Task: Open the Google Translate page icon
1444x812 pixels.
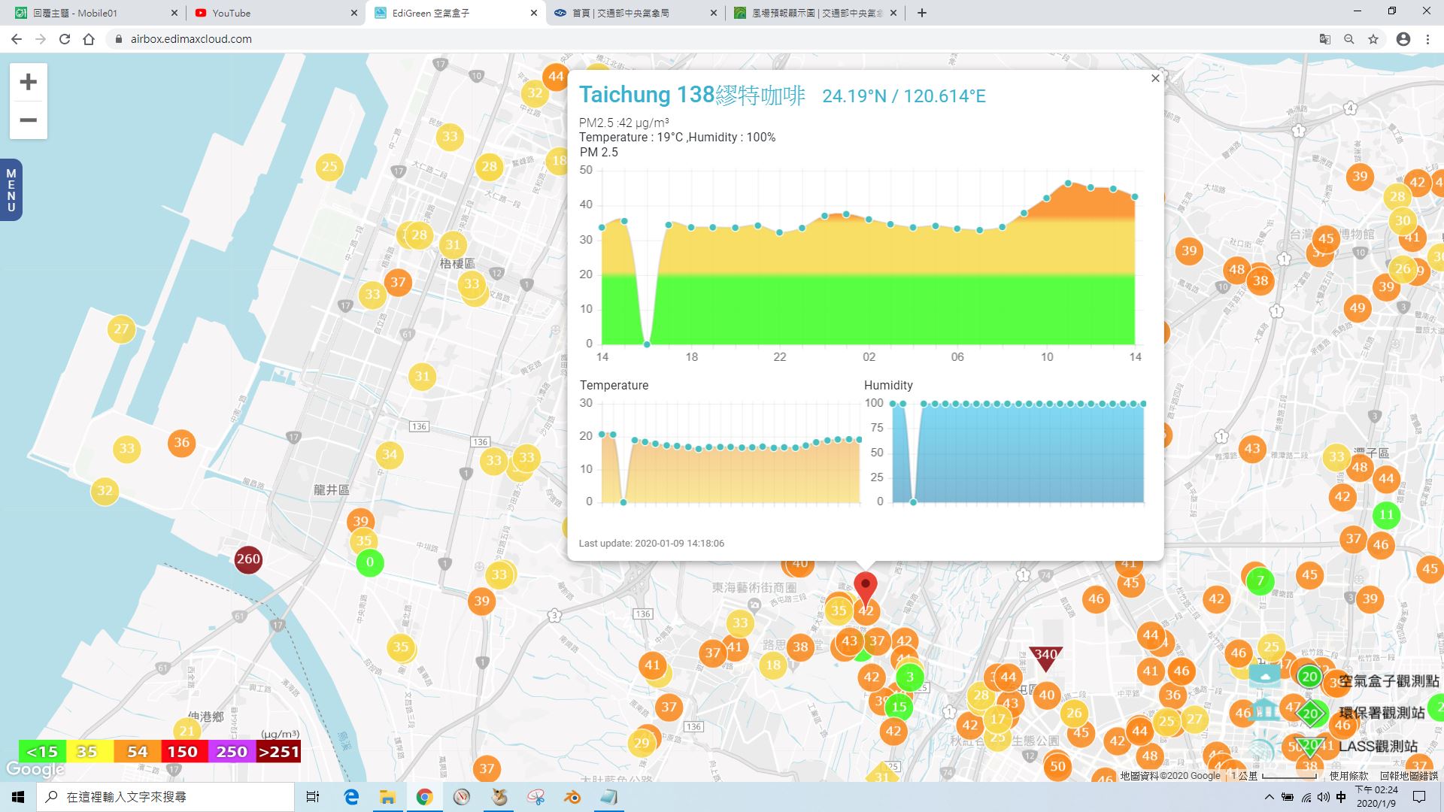Action: coord(1325,39)
